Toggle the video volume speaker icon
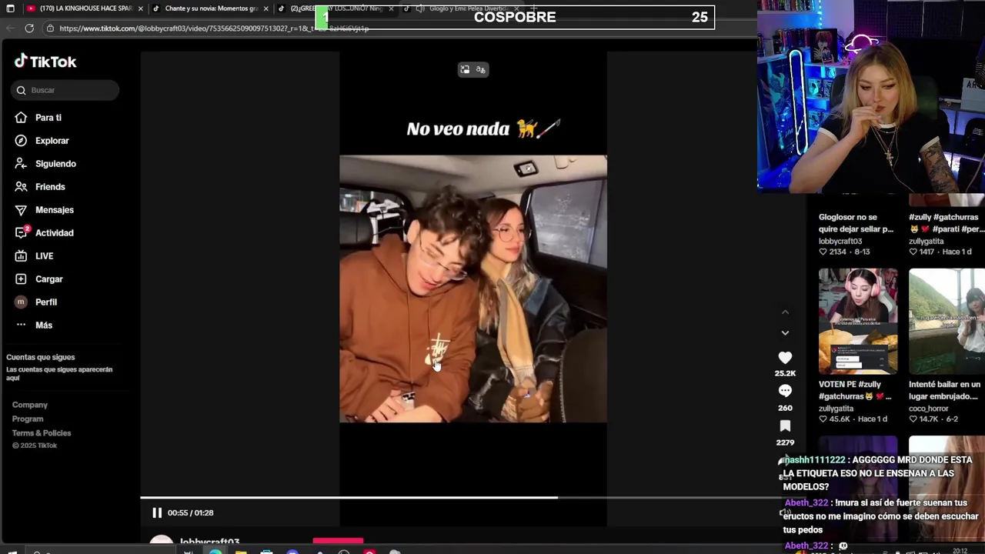The width and height of the screenshot is (985, 554). click(785, 512)
